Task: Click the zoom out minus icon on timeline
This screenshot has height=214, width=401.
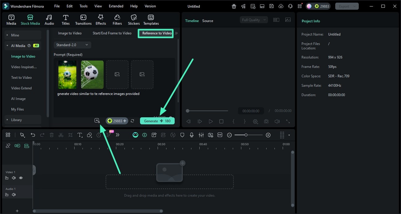Action: (x=229, y=135)
